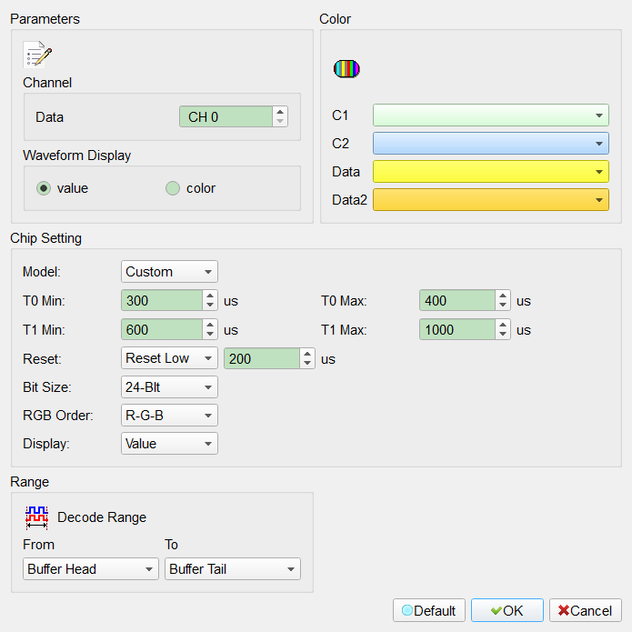Click the rainbow LED color icon
632x632 pixels.
tap(346, 68)
